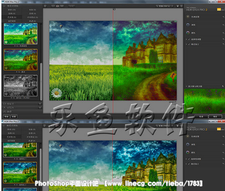This screenshot has height=191, width=225.
Task: Click the Help button at bottom left
Action: pos(6,117)
